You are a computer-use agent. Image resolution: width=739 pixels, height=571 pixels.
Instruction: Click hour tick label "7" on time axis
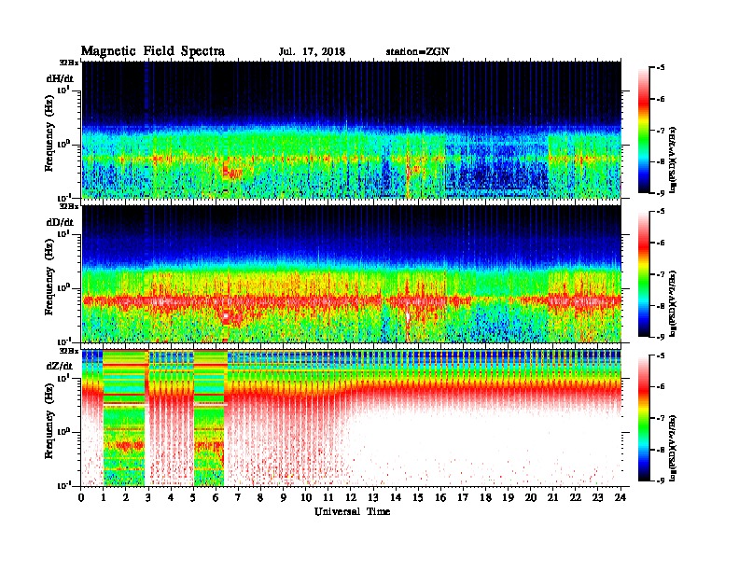[x=238, y=497]
